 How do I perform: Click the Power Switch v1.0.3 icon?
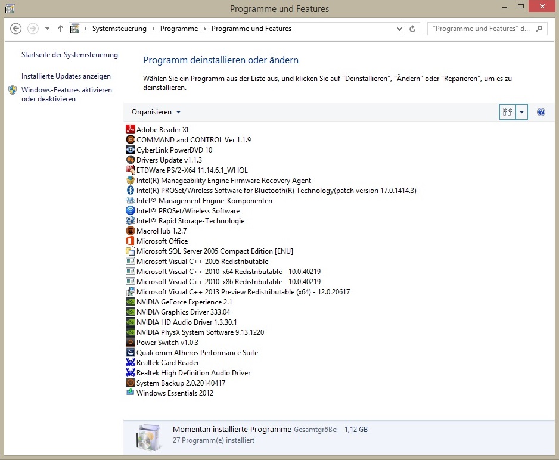click(131, 343)
